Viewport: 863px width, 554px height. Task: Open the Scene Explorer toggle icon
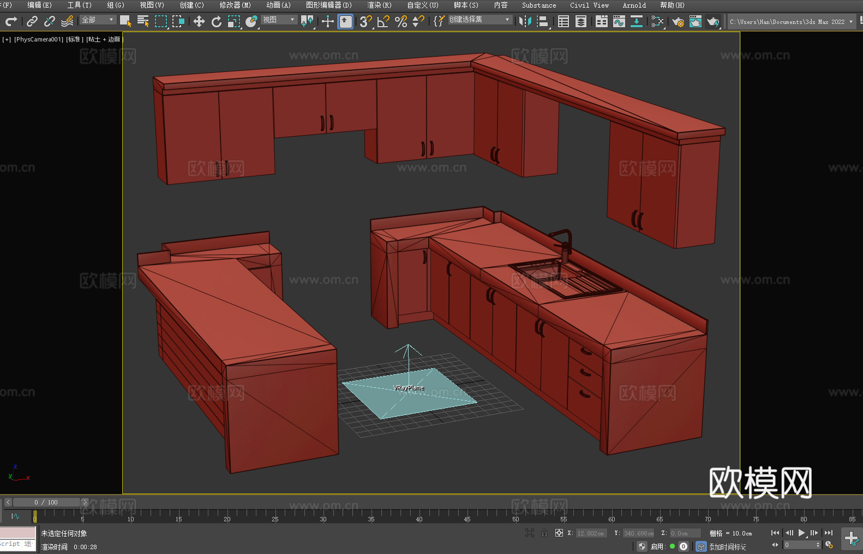[x=564, y=21]
